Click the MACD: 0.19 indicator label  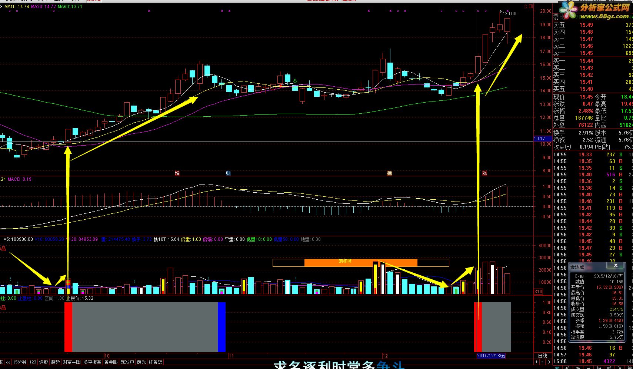(x=20, y=179)
